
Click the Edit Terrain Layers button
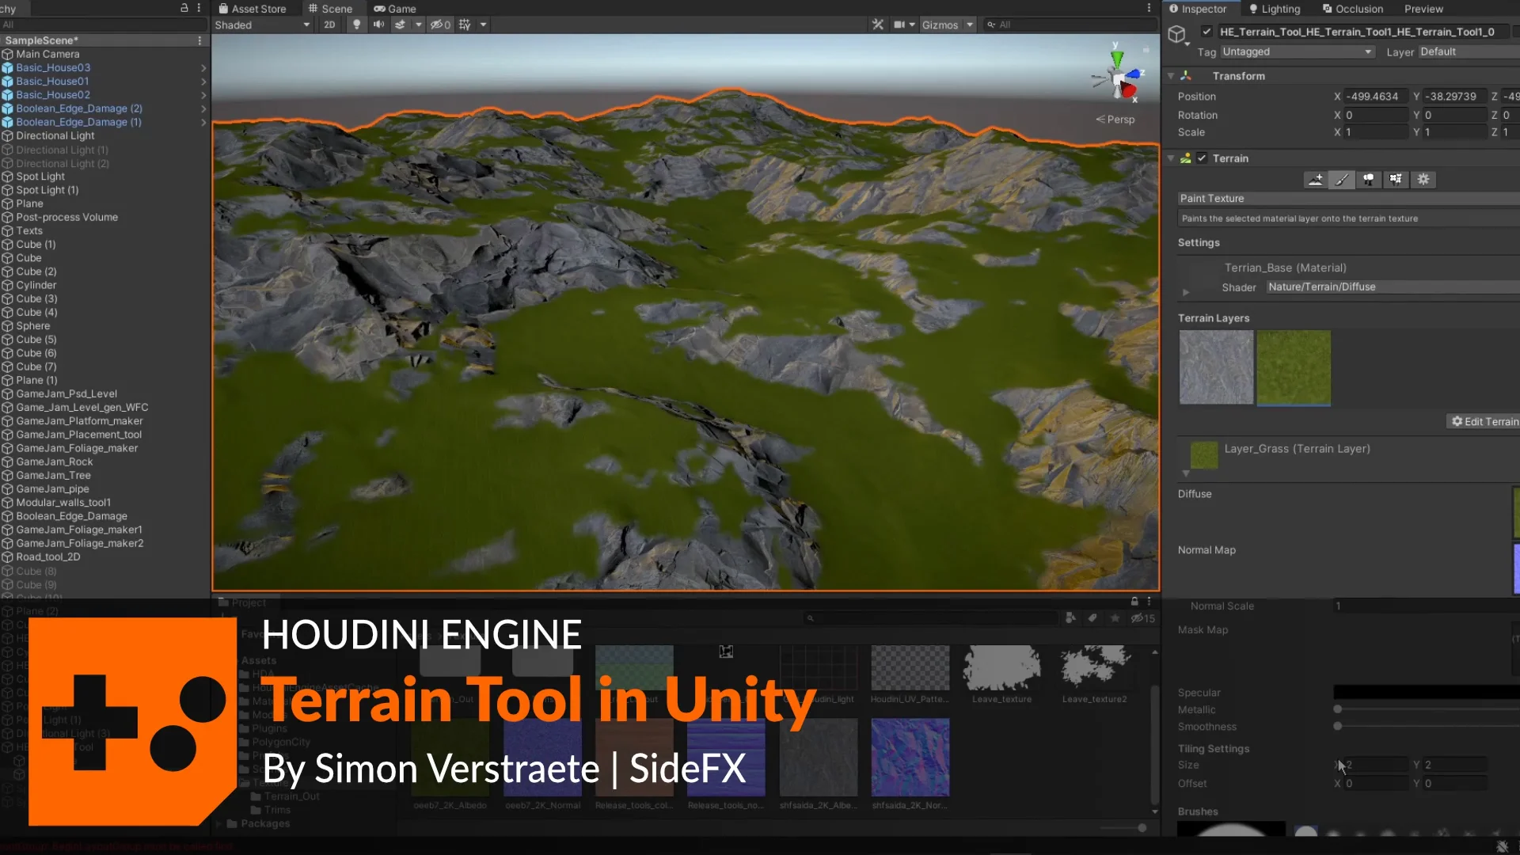(x=1484, y=421)
